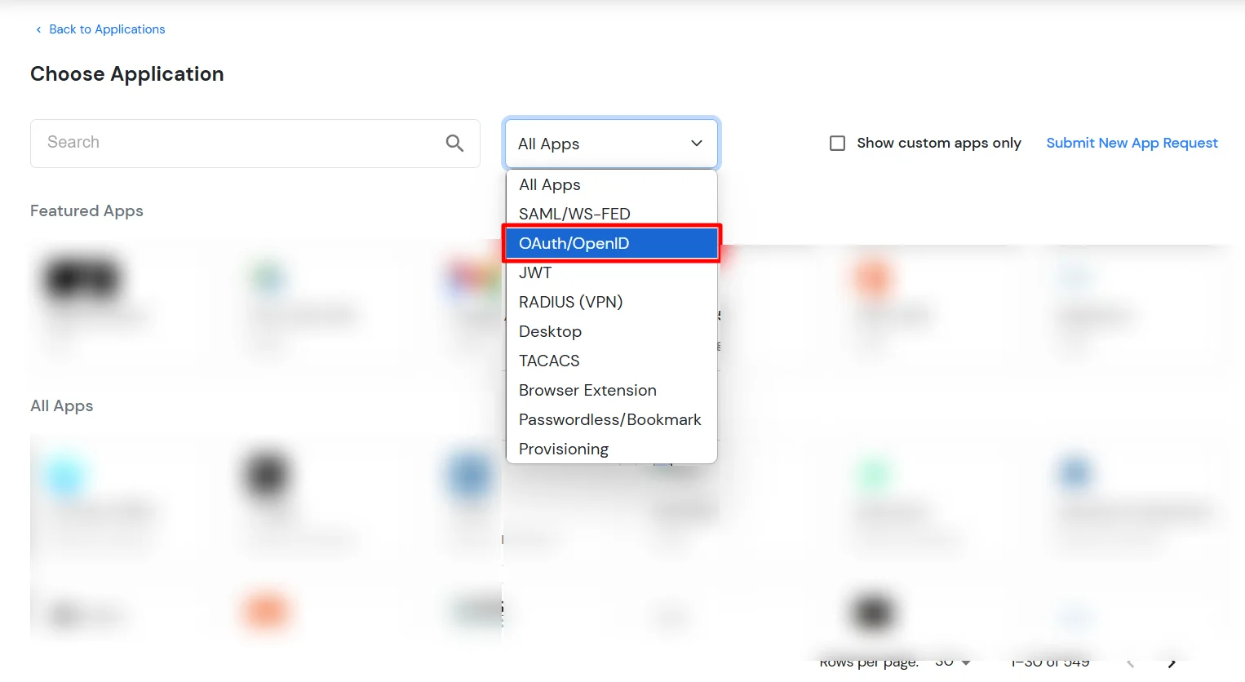Choose SAML/WS-FED option from the dropdown
This screenshot has height=682, width=1245.
pos(574,214)
